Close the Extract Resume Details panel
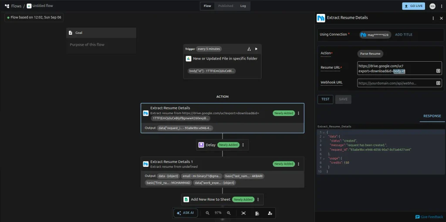This screenshot has height=222, width=446. click(x=441, y=18)
